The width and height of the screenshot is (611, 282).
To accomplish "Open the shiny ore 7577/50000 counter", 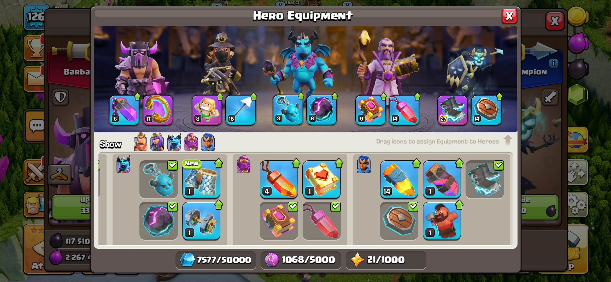I will [x=216, y=260].
